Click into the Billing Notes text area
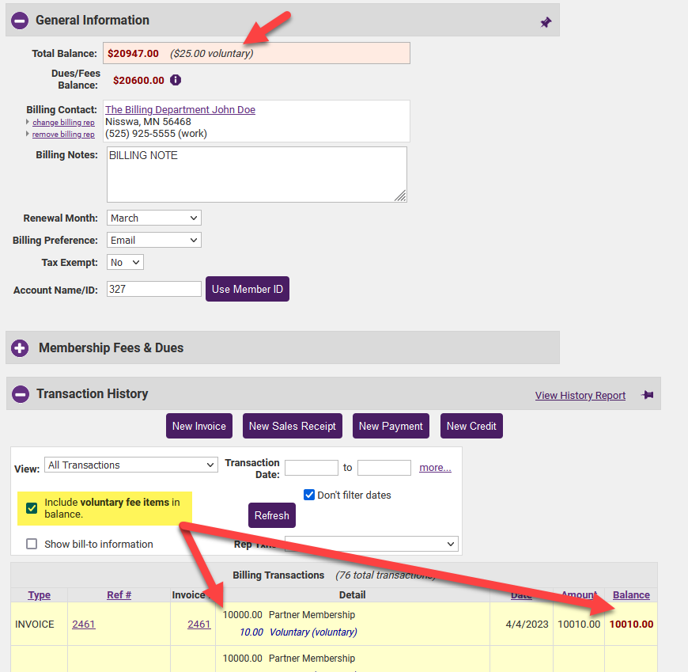This screenshot has height=672, width=688. [257, 174]
